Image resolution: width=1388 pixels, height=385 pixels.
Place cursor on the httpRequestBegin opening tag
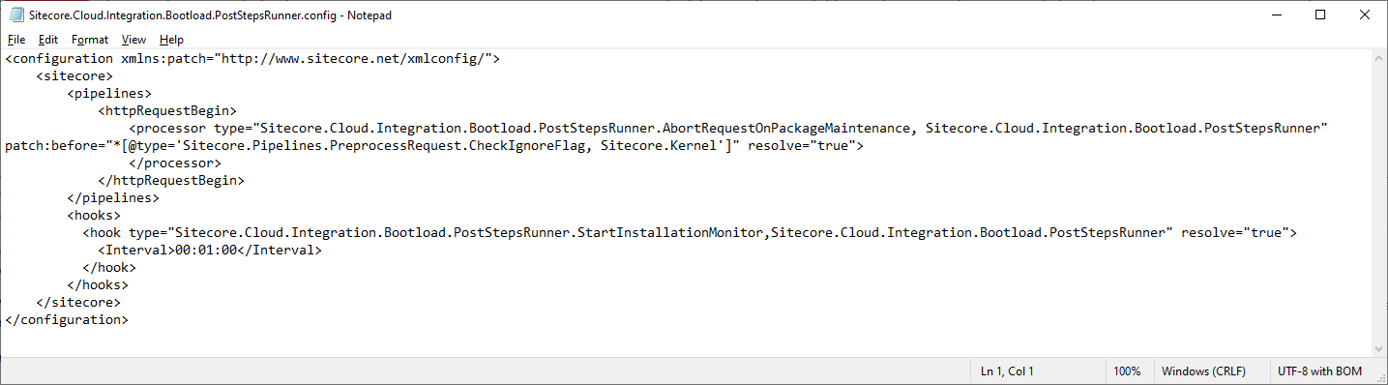pyautogui.click(x=166, y=110)
